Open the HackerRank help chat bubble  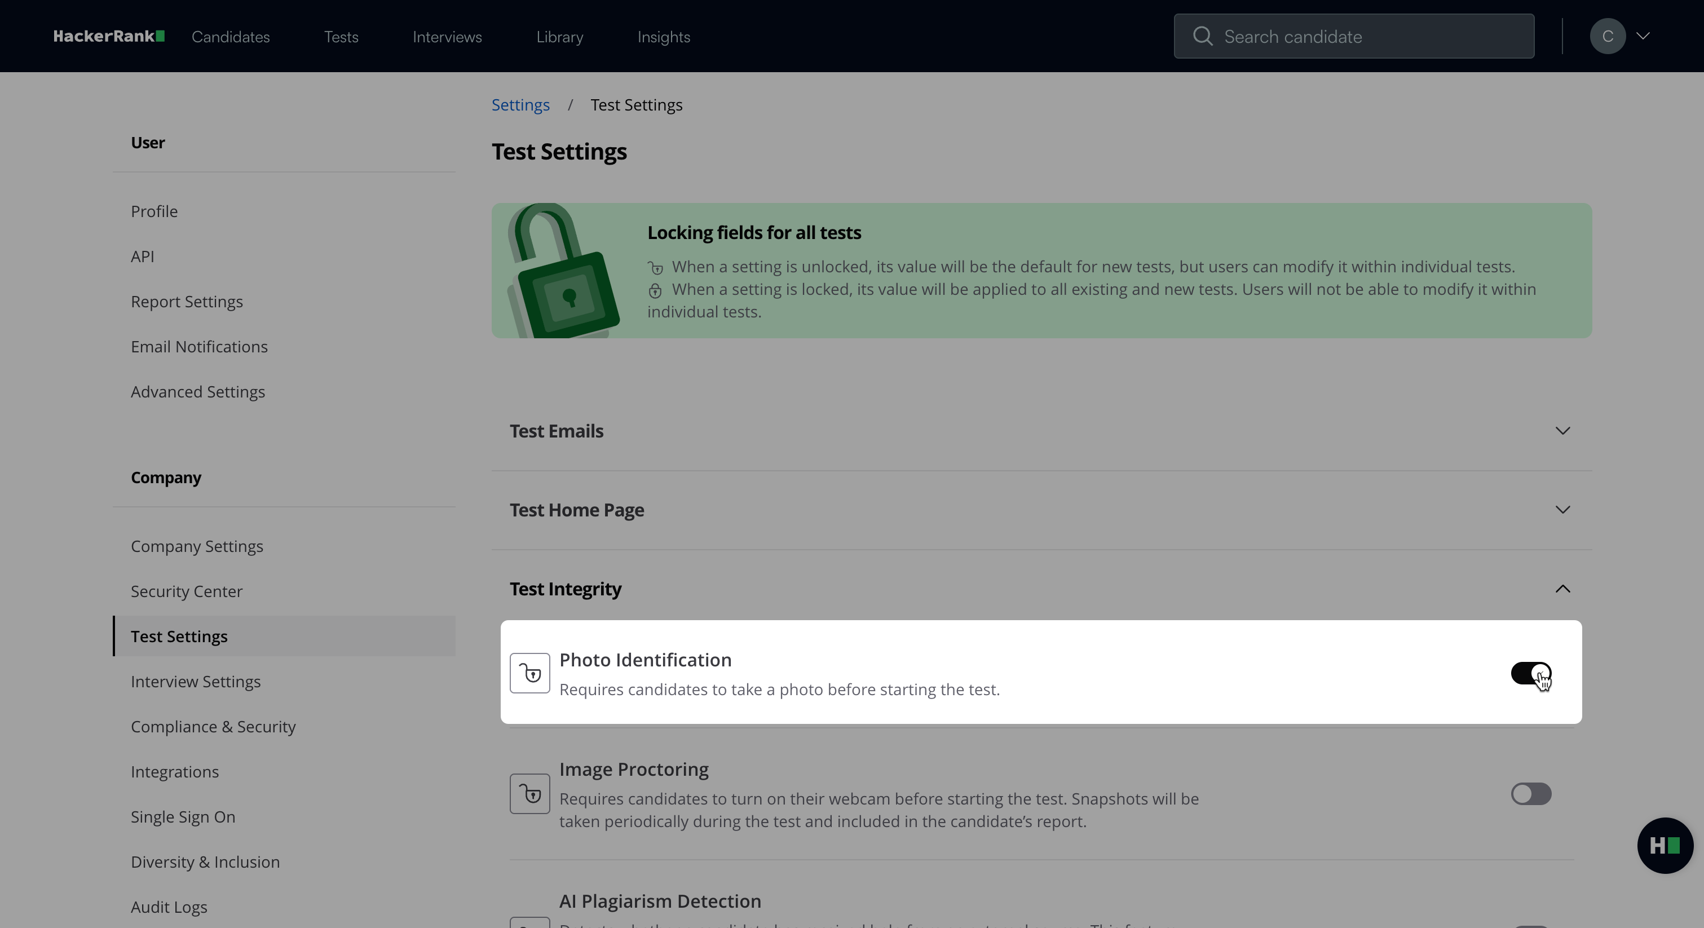(x=1665, y=845)
